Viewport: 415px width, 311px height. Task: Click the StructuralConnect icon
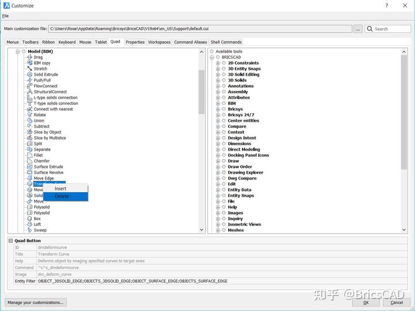click(x=29, y=92)
